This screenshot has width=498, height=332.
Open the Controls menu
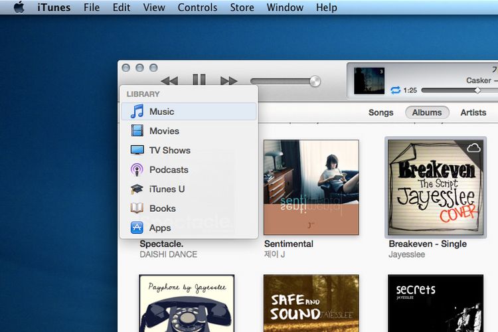click(x=197, y=7)
